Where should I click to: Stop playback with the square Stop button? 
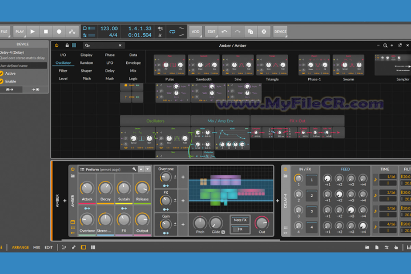coord(46,31)
